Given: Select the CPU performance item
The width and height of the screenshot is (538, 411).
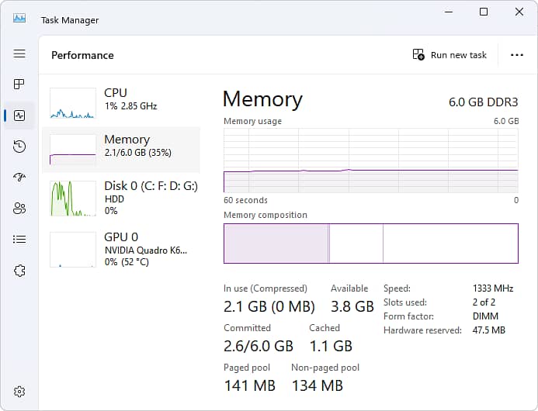Looking at the screenshot, I should tap(121, 103).
